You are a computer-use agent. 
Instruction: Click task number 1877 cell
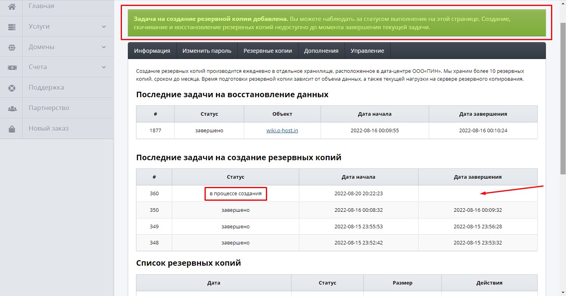155,130
